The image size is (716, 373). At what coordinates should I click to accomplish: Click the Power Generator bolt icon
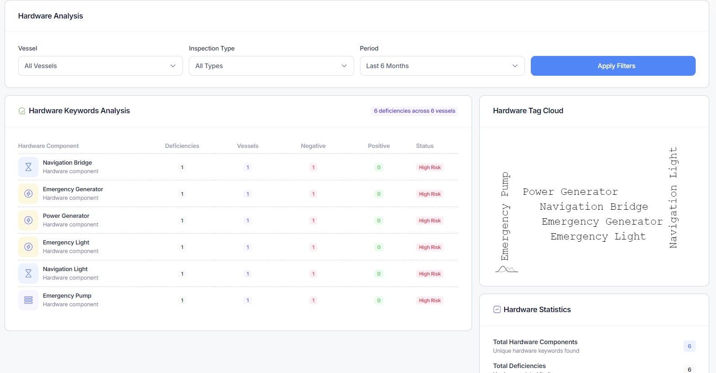28,220
